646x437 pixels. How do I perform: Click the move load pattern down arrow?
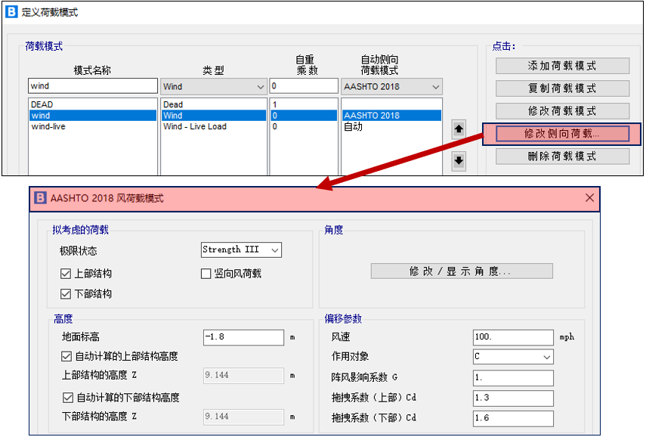coord(459,160)
